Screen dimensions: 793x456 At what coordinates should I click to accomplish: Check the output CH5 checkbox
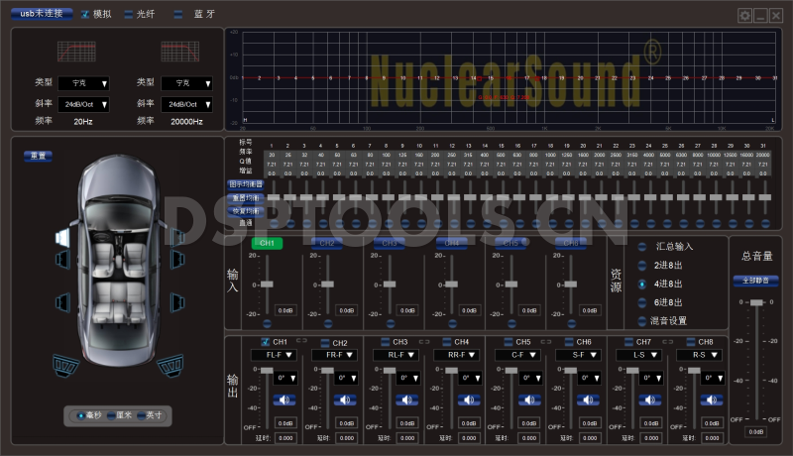coord(509,342)
